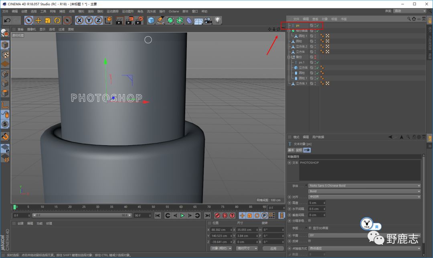The image size is (433, 258).
Task: Open the Noto Sans S Chinese Bold font dropdown
Action: pos(364,186)
